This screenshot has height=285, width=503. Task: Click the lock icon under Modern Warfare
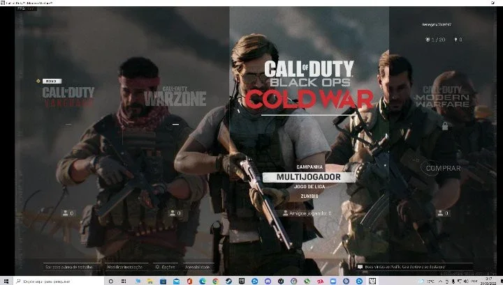coord(444,126)
